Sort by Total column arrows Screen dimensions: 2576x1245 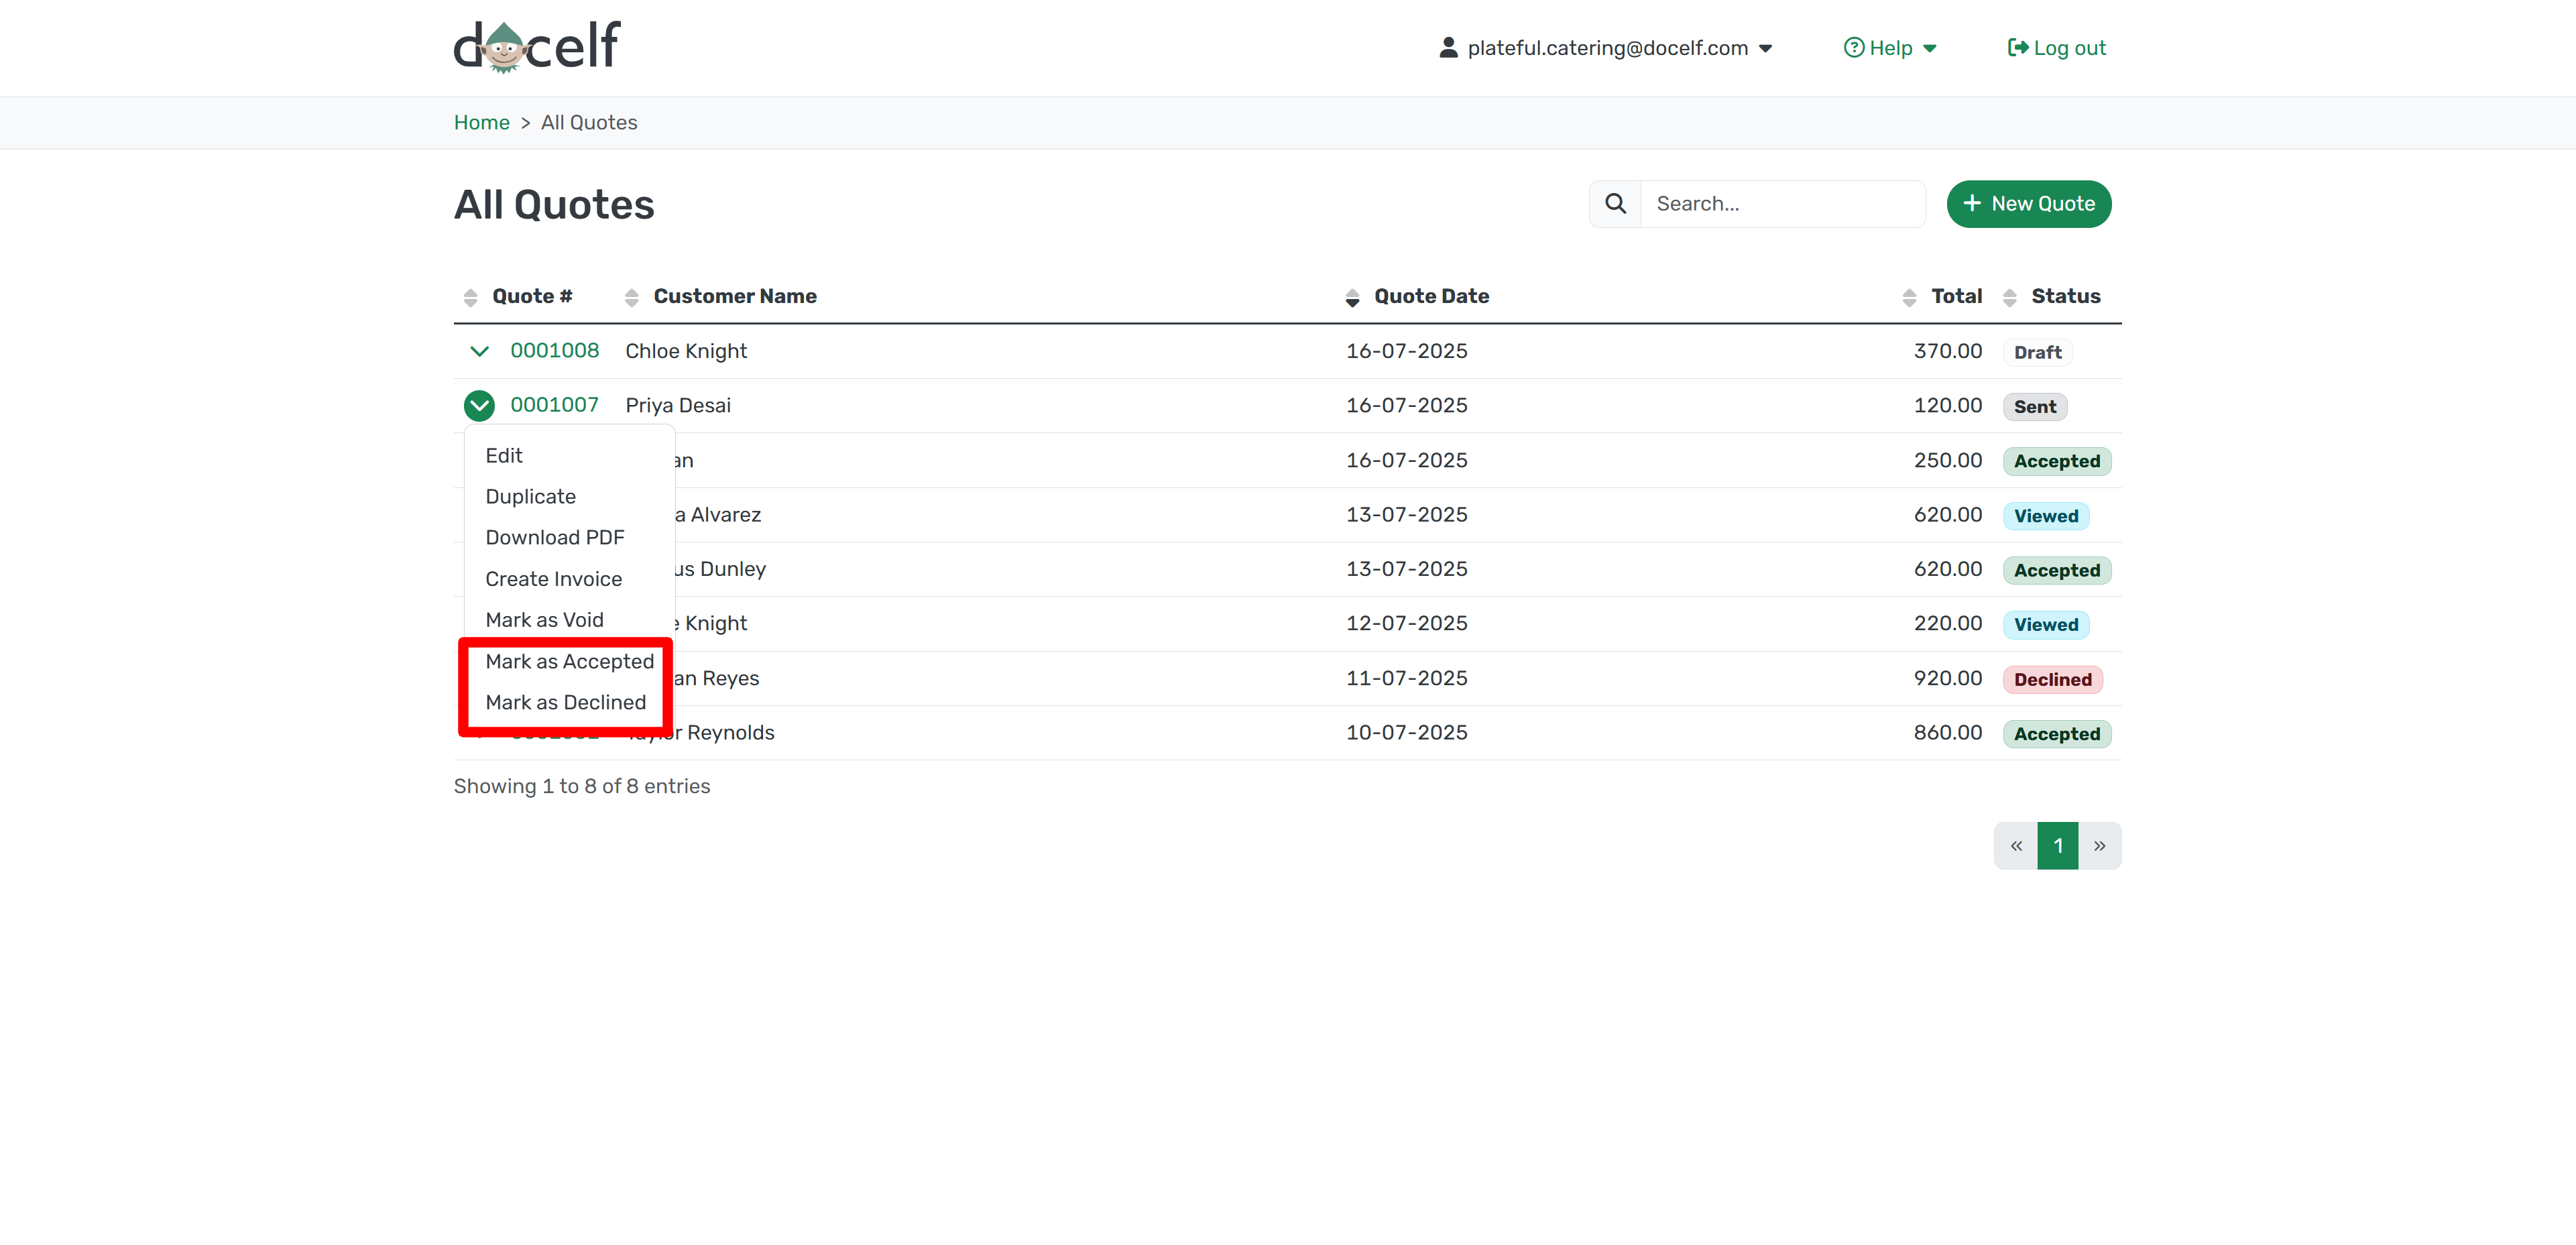[x=1909, y=297]
